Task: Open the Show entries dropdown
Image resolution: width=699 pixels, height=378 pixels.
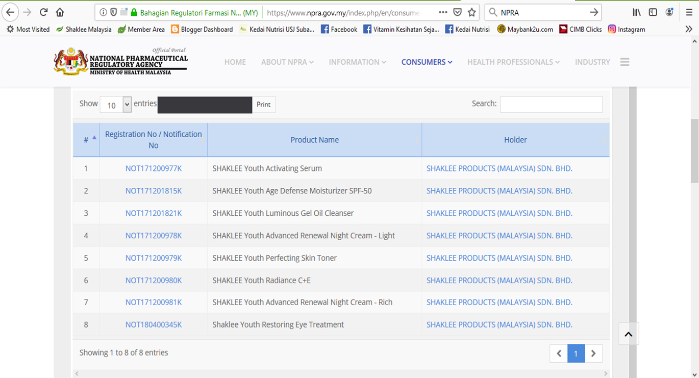Action: click(116, 105)
